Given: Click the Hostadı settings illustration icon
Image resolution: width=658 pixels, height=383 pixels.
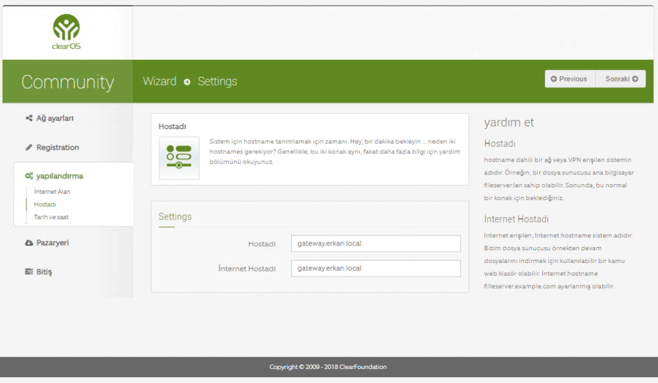Looking at the screenshot, I should 179,158.
